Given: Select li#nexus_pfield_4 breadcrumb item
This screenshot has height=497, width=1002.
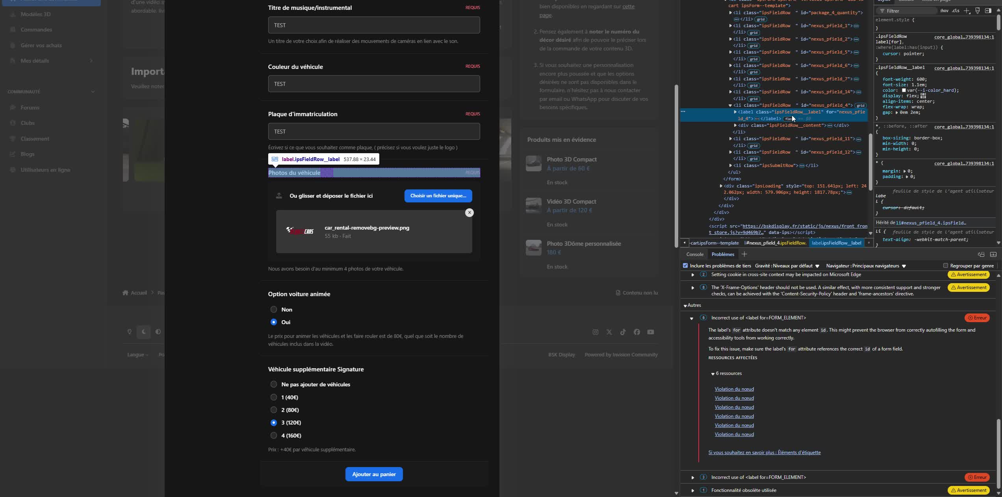Looking at the screenshot, I should tap(775, 243).
